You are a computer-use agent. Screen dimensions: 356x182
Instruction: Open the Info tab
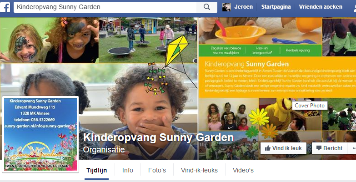point(128,170)
